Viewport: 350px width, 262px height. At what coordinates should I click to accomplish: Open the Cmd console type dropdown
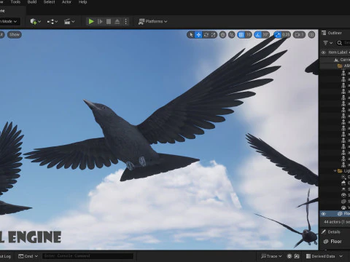coord(28,256)
